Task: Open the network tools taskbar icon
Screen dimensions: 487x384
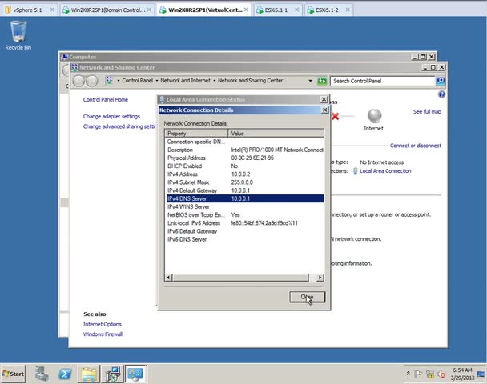Action: point(112,374)
